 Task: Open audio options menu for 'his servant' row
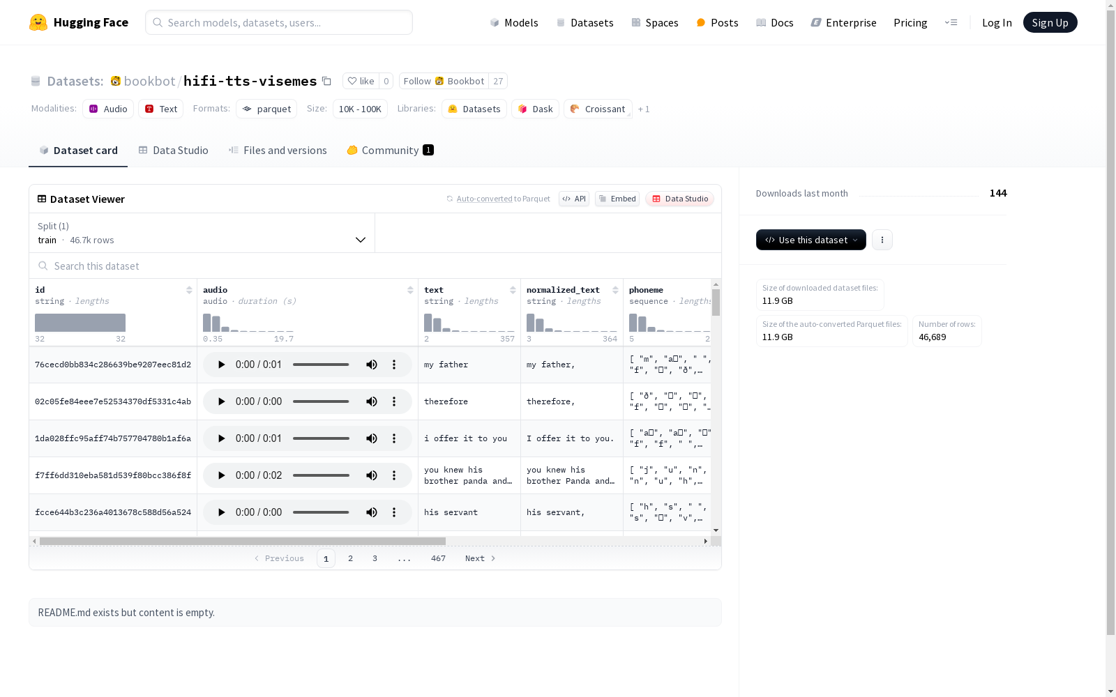click(x=394, y=512)
